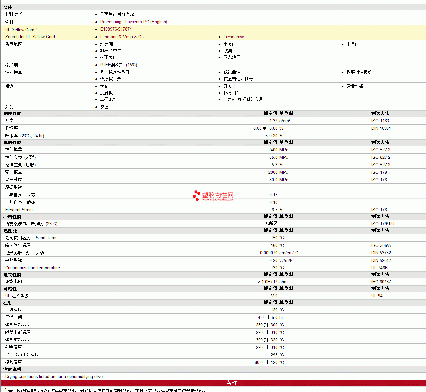Click the test method UL 746B
This screenshot has width=426, height=392.
[380, 268]
